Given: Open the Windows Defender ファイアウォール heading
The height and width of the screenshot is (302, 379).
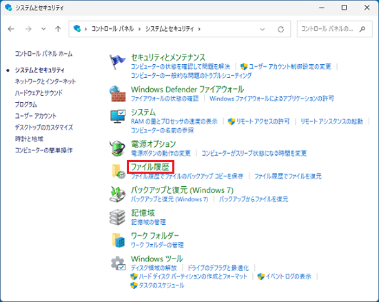Looking at the screenshot, I should pyautogui.click(x=187, y=90).
